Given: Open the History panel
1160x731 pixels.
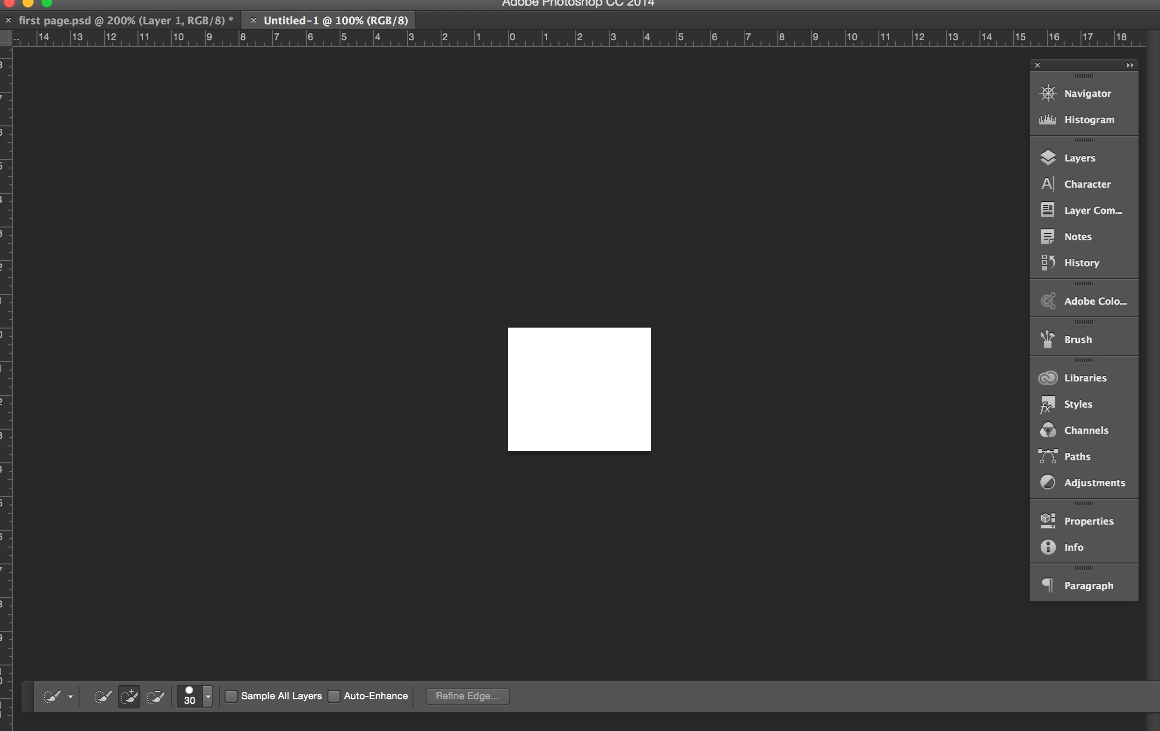Looking at the screenshot, I should pos(1081,263).
